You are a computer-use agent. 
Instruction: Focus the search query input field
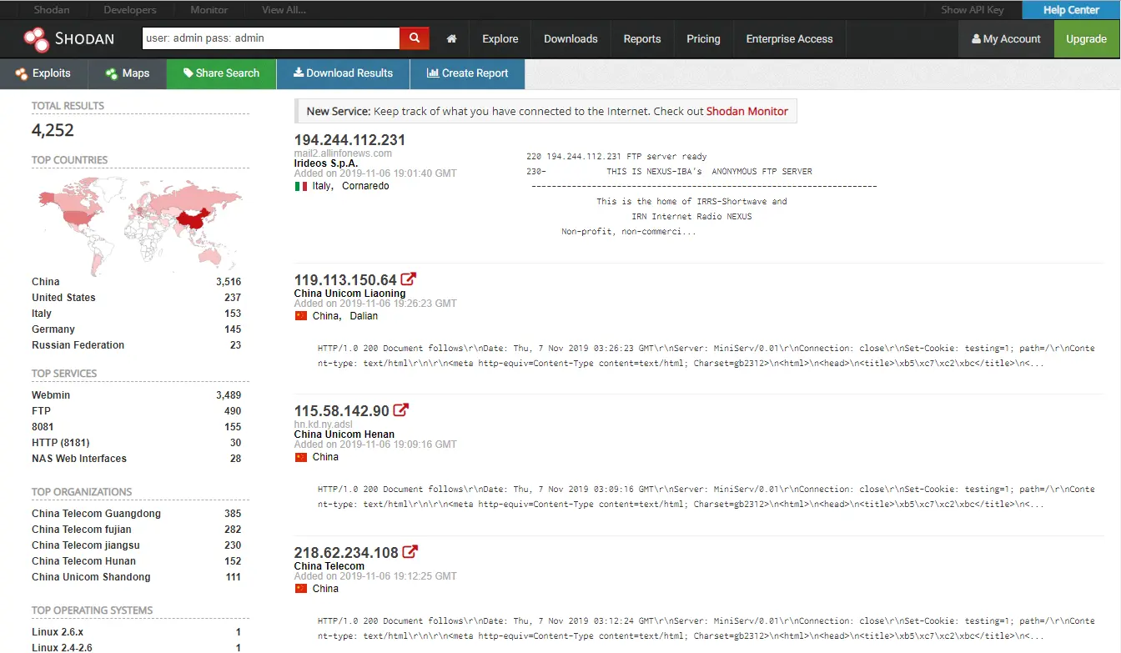pos(271,38)
